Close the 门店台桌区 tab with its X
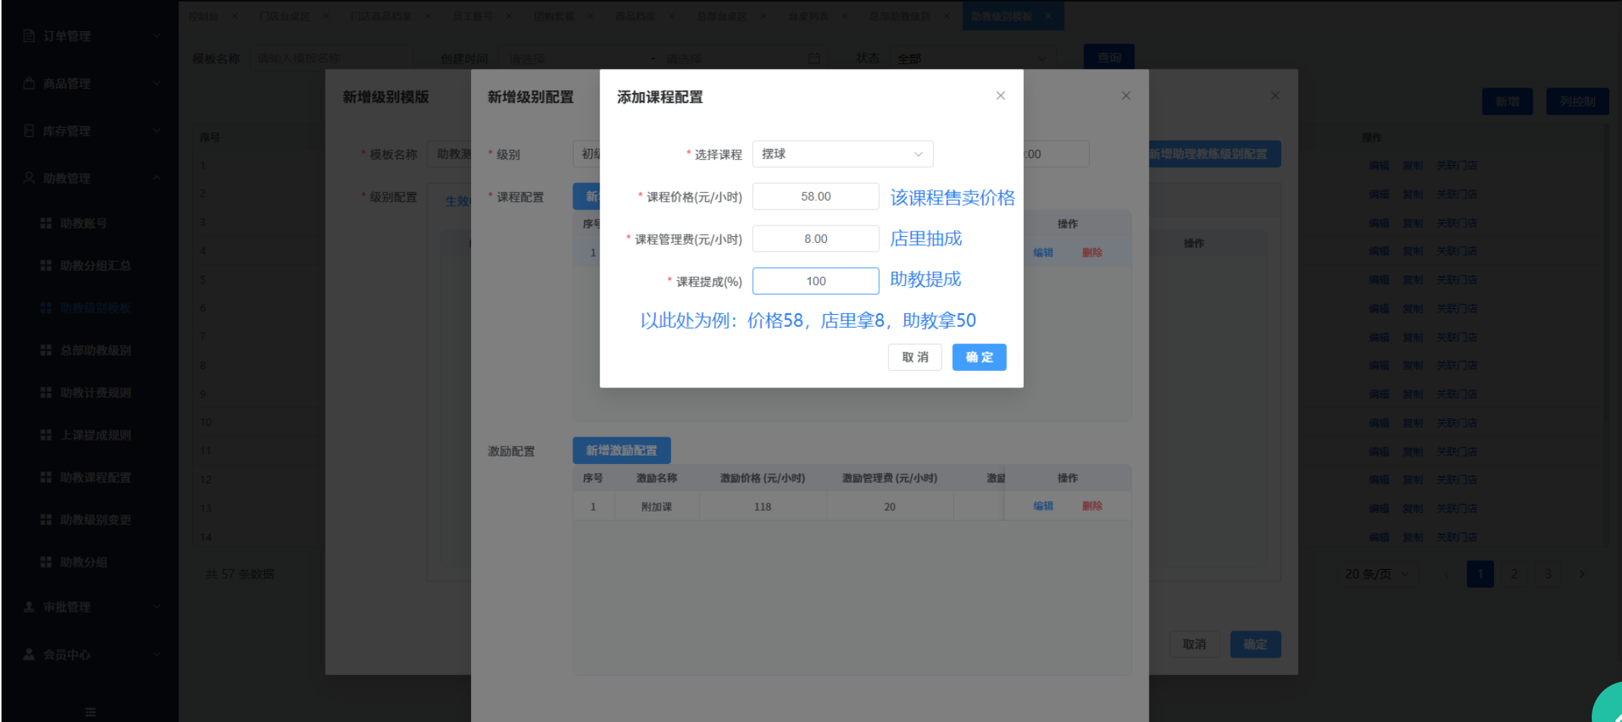Screen dimensions: 1622x722 click(326, 16)
